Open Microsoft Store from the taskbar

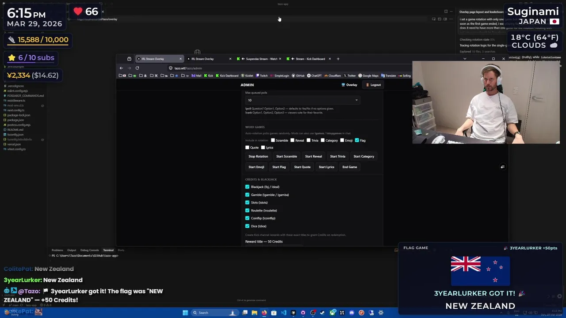(x=274, y=313)
